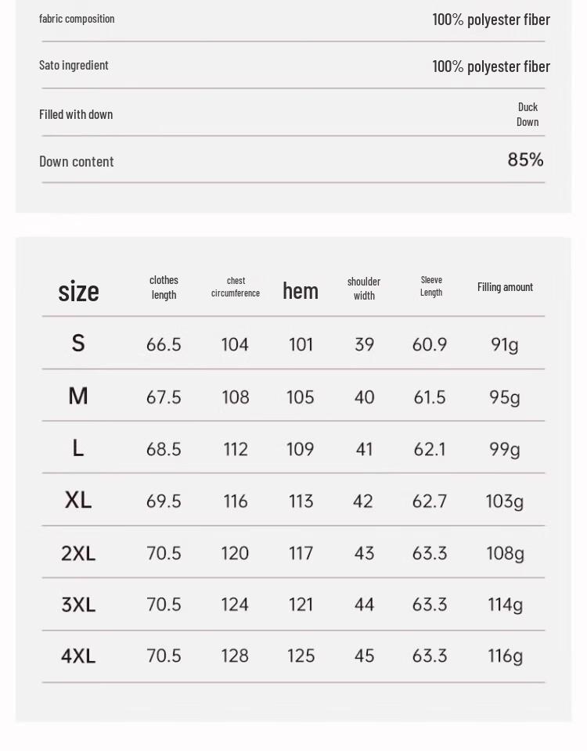
Task: Select the 'hem' column header
Action: click(301, 291)
